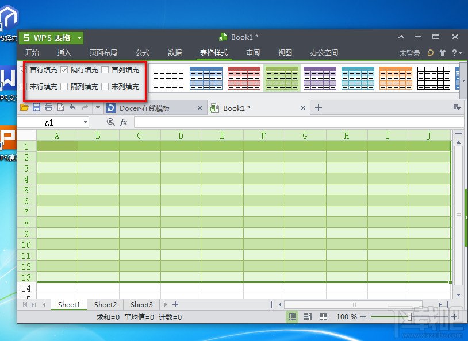
Task: Open the Name Box dropdown arrow
Action: pyautogui.click(x=85, y=122)
